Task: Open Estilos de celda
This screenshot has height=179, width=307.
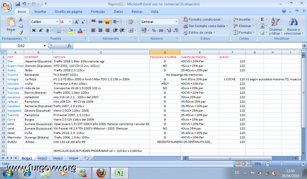Action: (199, 33)
